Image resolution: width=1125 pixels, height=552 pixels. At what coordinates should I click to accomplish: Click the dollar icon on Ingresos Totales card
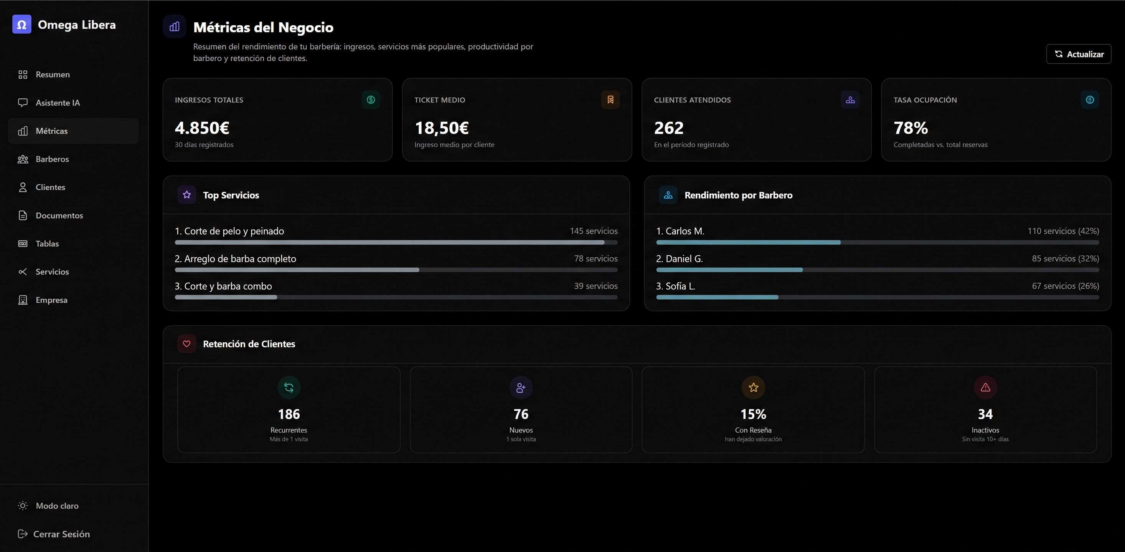[370, 100]
